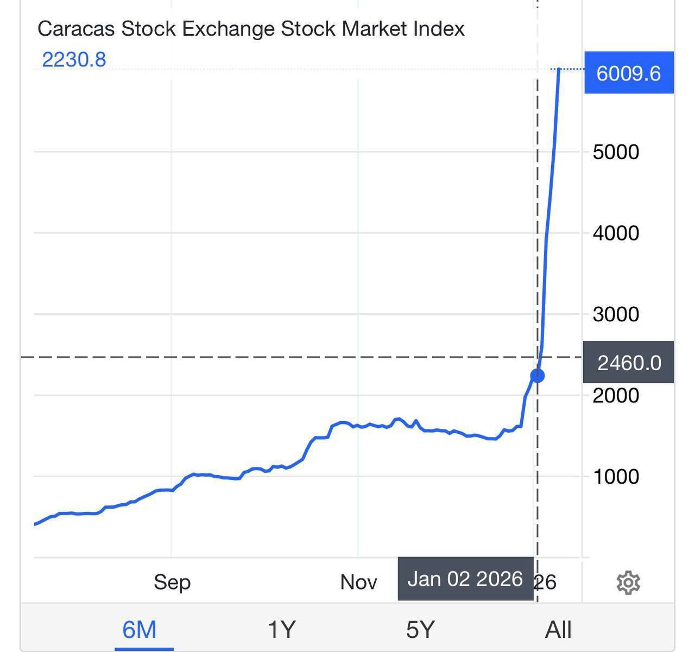Click the 2000 price axis label

(x=616, y=395)
